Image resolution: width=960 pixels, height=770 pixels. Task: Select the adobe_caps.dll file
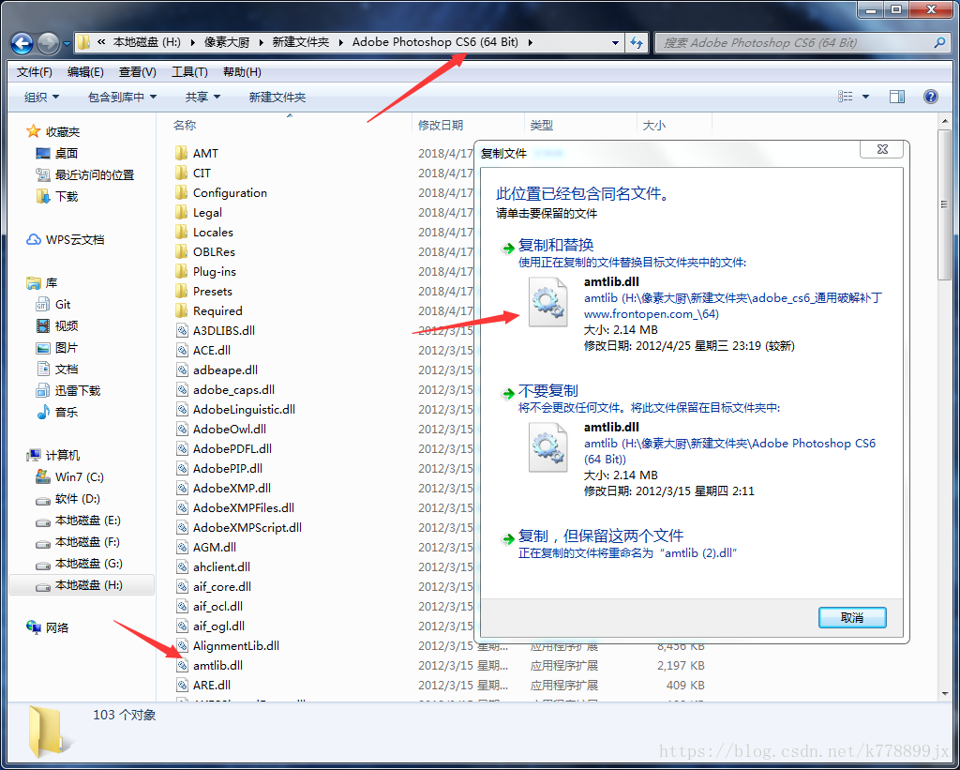(x=225, y=389)
